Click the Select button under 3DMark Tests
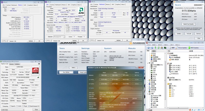205x111 pixels. click(x=73, y=67)
